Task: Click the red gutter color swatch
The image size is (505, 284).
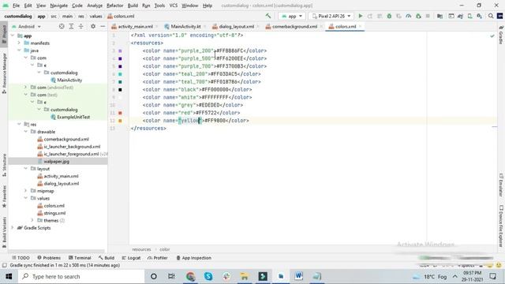Action: click(x=120, y=113)
